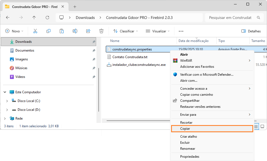The width and height of the screenshot is (267, 161).
Task: Click the pin icon beside Vídeos
Action: point(94,77)
